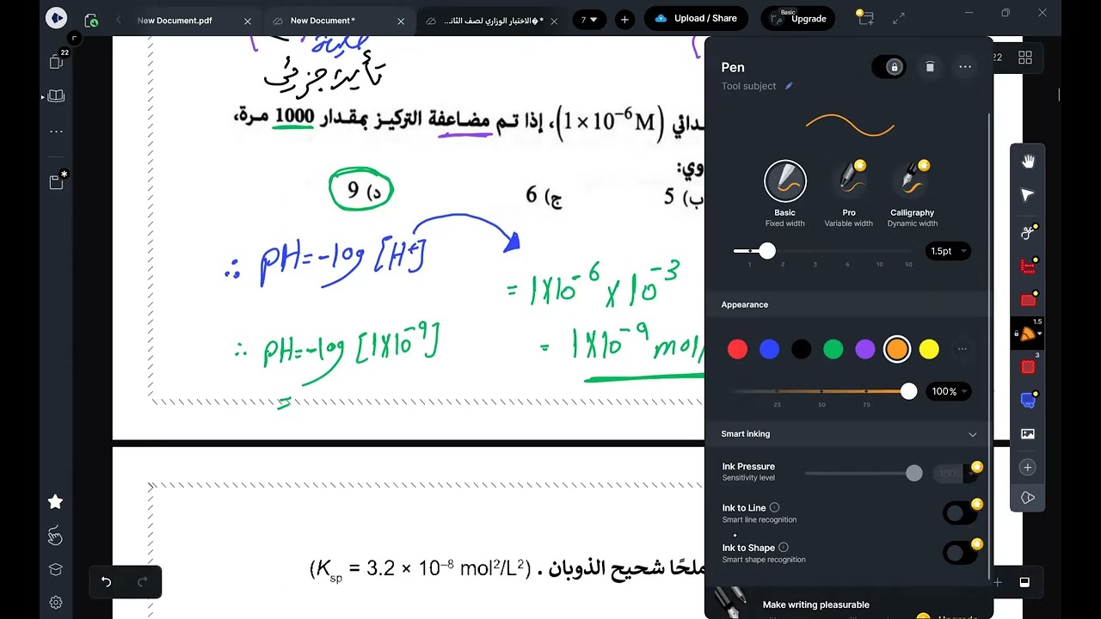Delete the pen tool via trash icon
This screenshot has height=619, width=1101.
coord(930,67)
